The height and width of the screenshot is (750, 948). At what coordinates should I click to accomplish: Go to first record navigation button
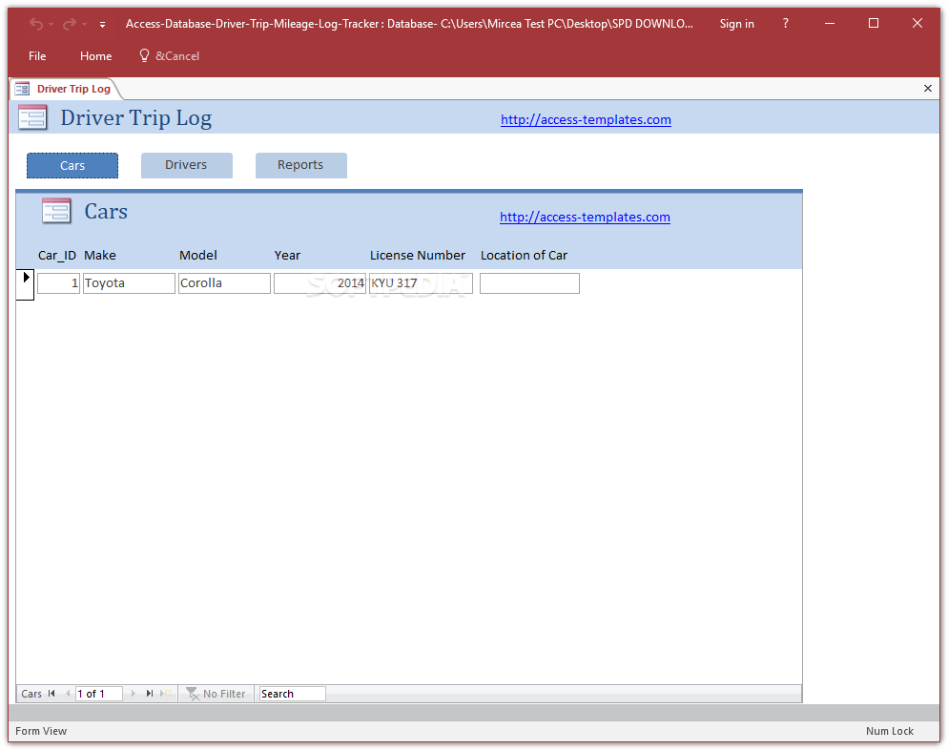click(52, 693)
